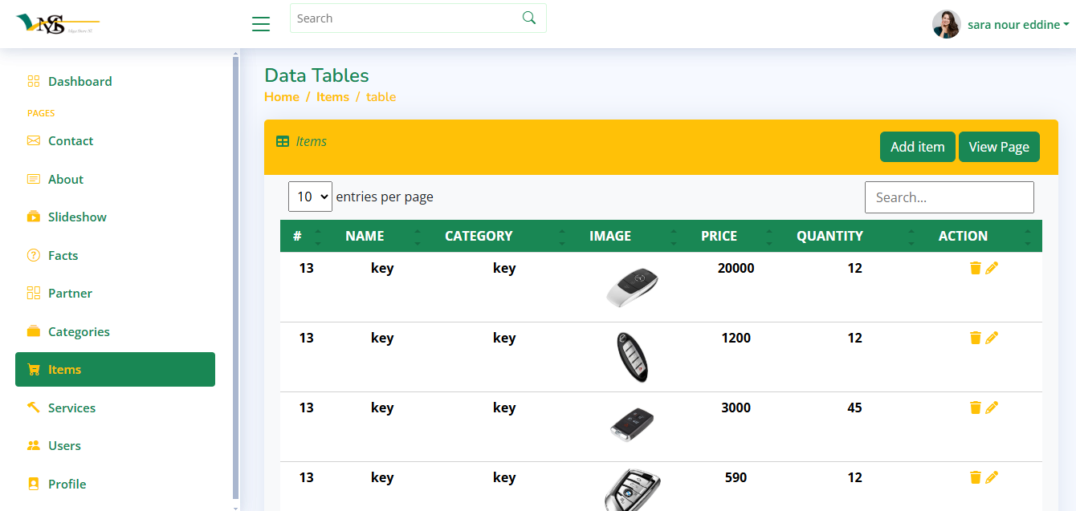Click the user avatar photo
Viewport: 1076px width, 511px height.
[x=946, y=24]
